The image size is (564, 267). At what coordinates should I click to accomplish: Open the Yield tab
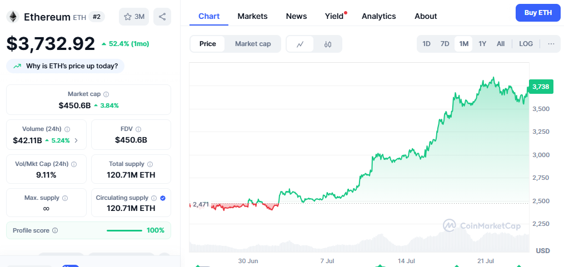click(x=335, y=16)
